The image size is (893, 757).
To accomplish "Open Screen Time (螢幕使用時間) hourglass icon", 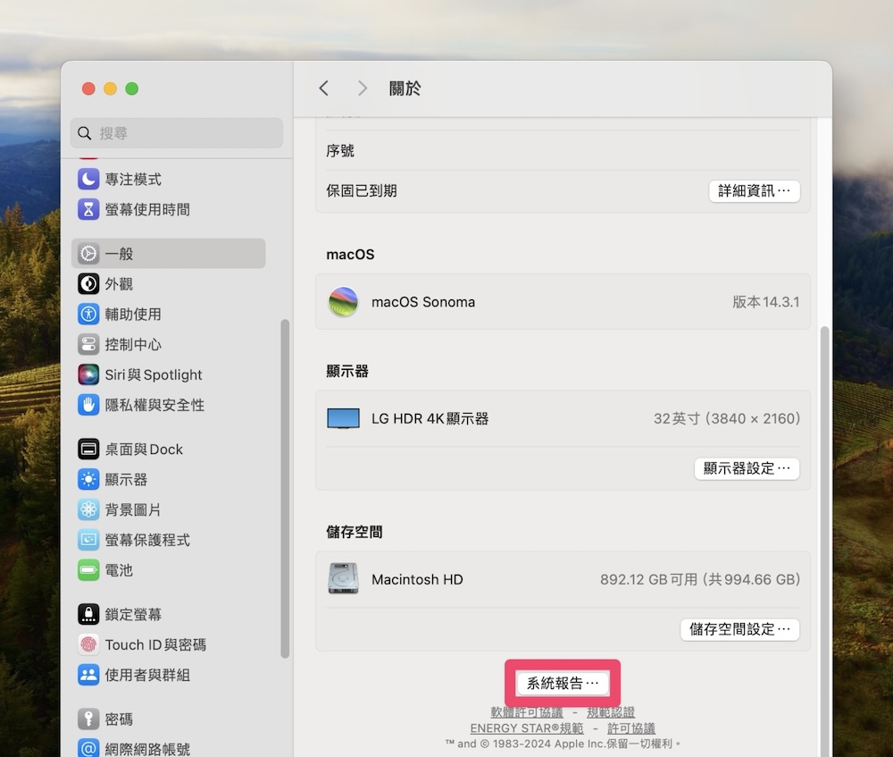I will 88,209.
